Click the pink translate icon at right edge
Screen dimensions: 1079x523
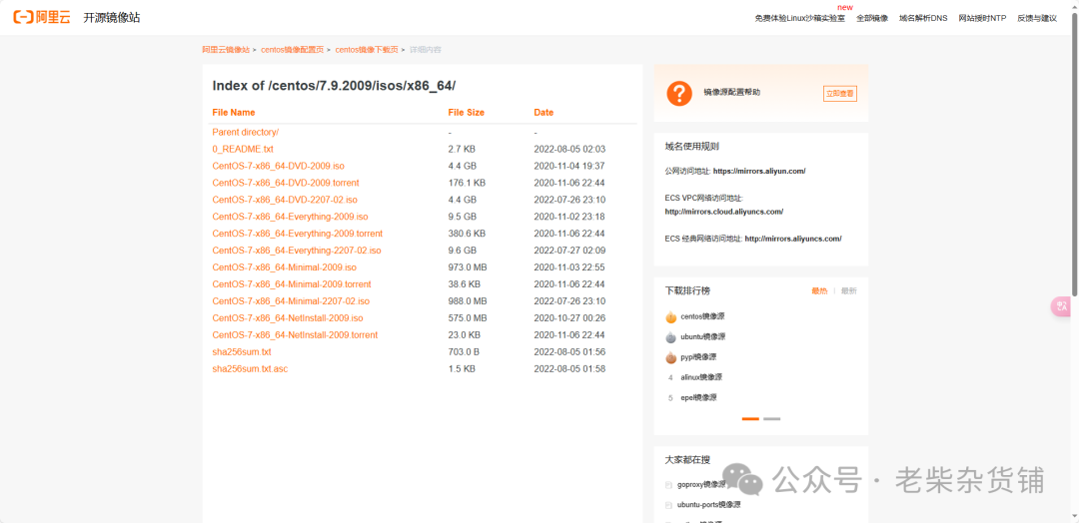[x=1062, y=306]
